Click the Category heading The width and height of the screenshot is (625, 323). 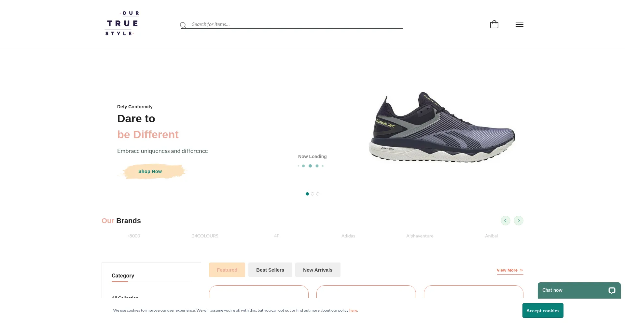[123, 276]
